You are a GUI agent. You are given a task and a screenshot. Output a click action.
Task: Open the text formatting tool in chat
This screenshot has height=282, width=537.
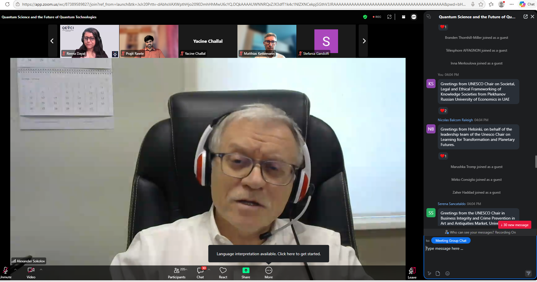tap(429, 273)
